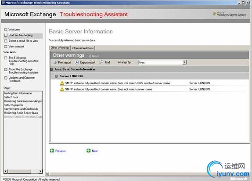
Task: Click warning icon for DNS resolved server name
Action: 62,83
